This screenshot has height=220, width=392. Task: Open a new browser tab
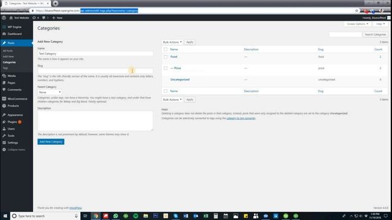tap(55, 4)
